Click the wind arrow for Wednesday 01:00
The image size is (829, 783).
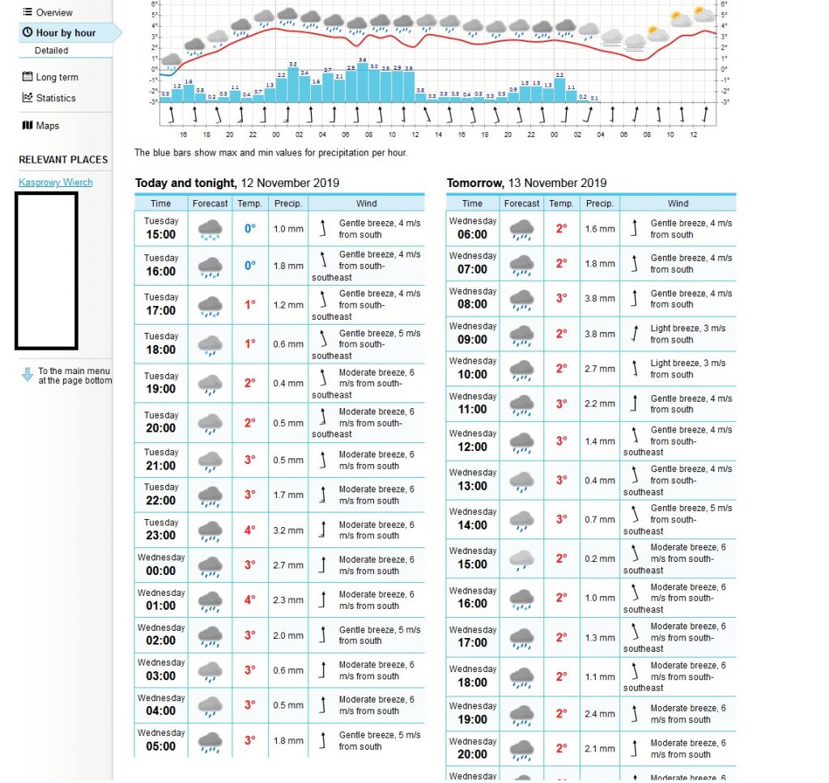(322, 599)
